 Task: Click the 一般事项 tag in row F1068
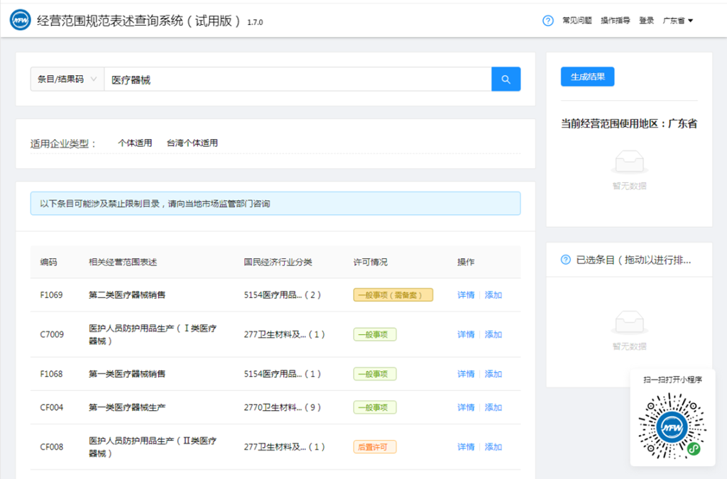[375, 374]
